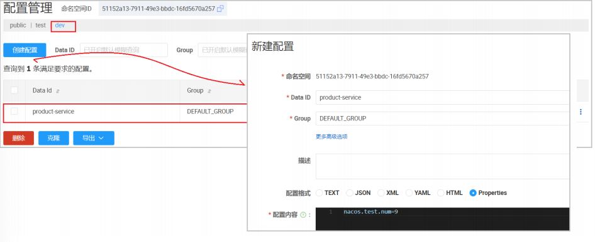Click the 描述 description text area

pos(442,166)
